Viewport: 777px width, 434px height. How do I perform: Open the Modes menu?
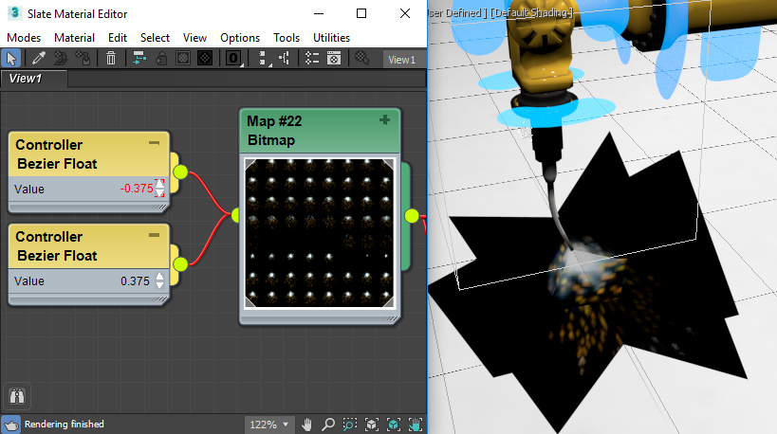24,38
